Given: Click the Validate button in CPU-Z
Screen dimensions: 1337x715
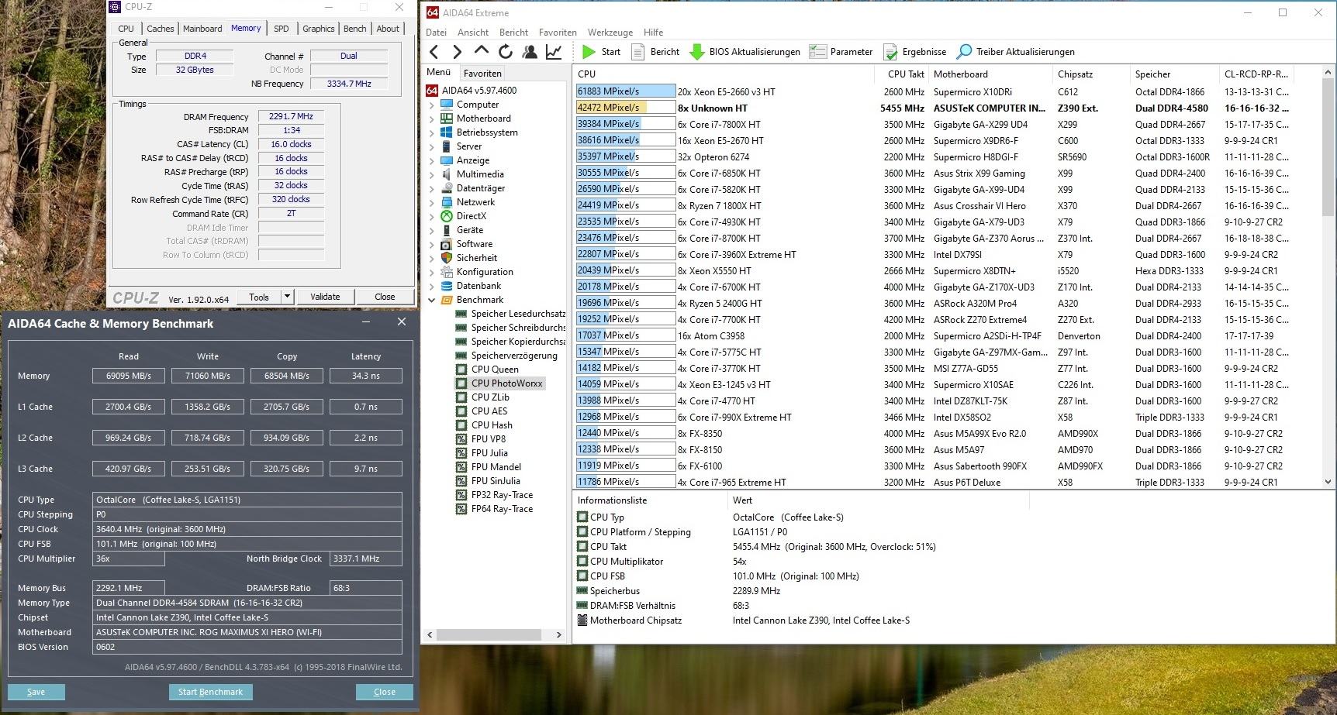Looking at the screenshot, I should pos(325,297).
